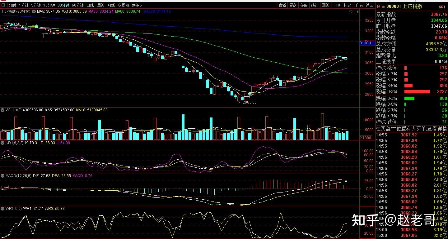Click the 跌幅 0-3% green bar
Image resolution: width=448 pixels, height=239 pixels.
point(409,98)
